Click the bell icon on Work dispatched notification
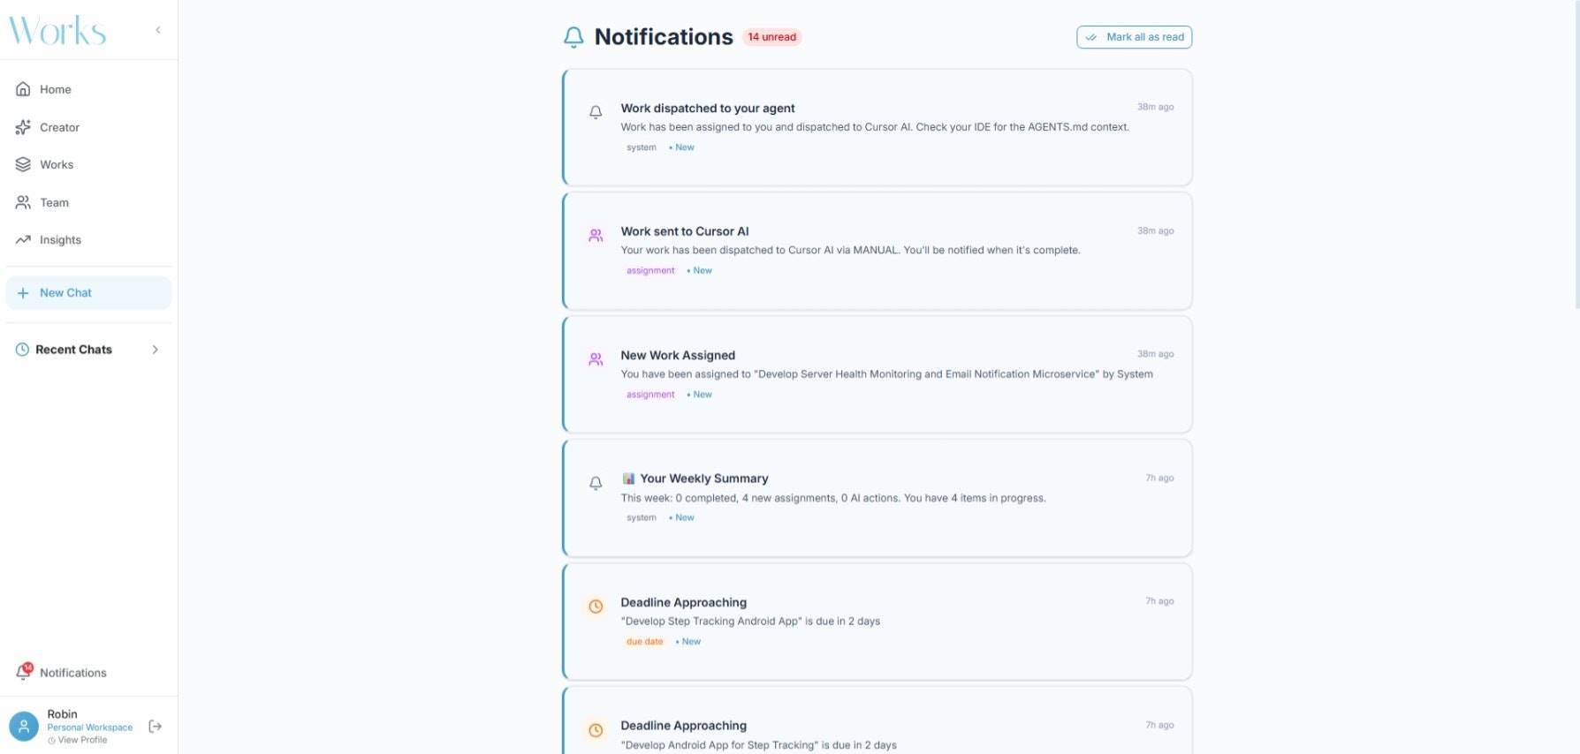Image resolution: width=1580 pixels, height=754 pixels. [x=596, y=112]
